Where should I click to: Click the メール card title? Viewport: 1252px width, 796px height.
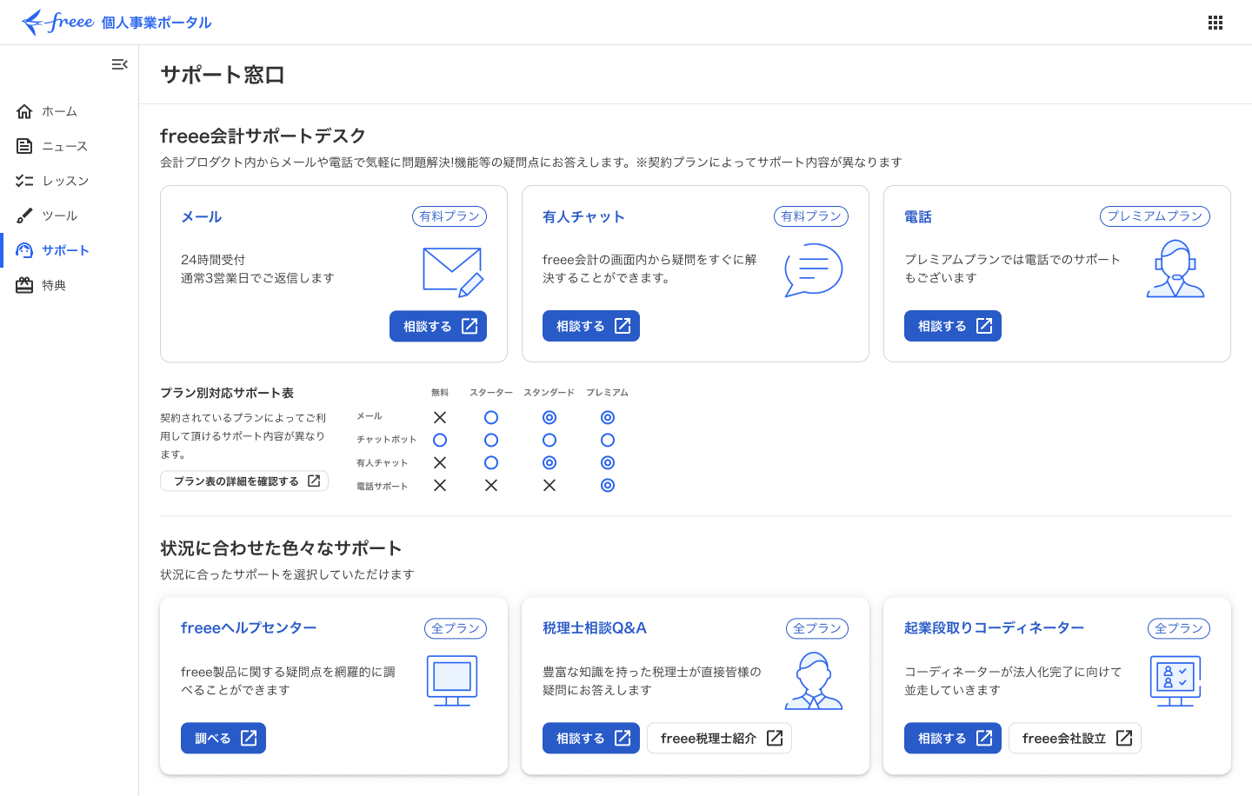(202, 216)
